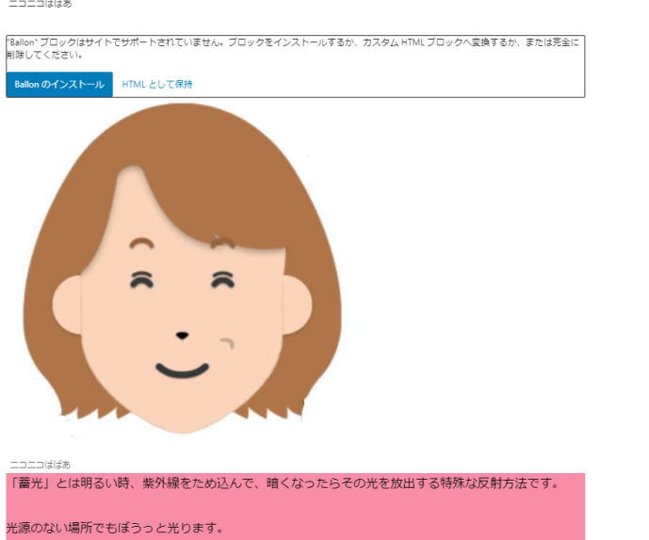Viewport: 649px width, 540px height.
Task: Place cursor in the 光源のない場所でも line
Action: point(115,528)
